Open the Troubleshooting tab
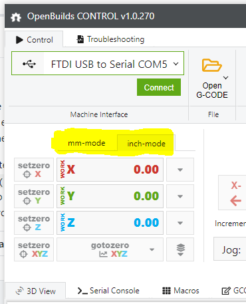The width and height of the screenshot is (246, 304). pos(110,39)
